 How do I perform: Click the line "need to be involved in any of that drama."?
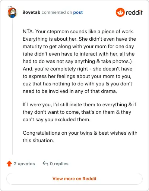click(70, 91)
